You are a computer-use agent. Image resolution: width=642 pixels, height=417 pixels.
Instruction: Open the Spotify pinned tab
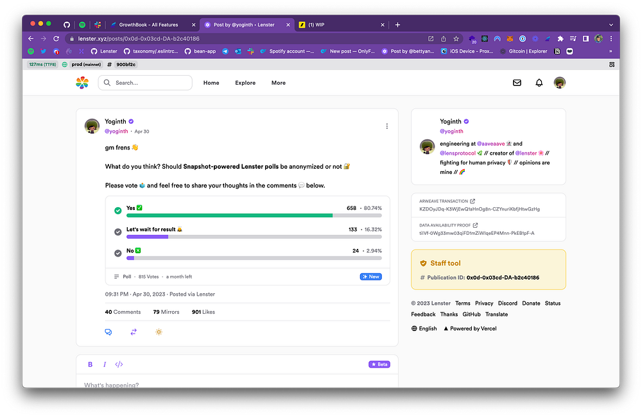(82, 24)
